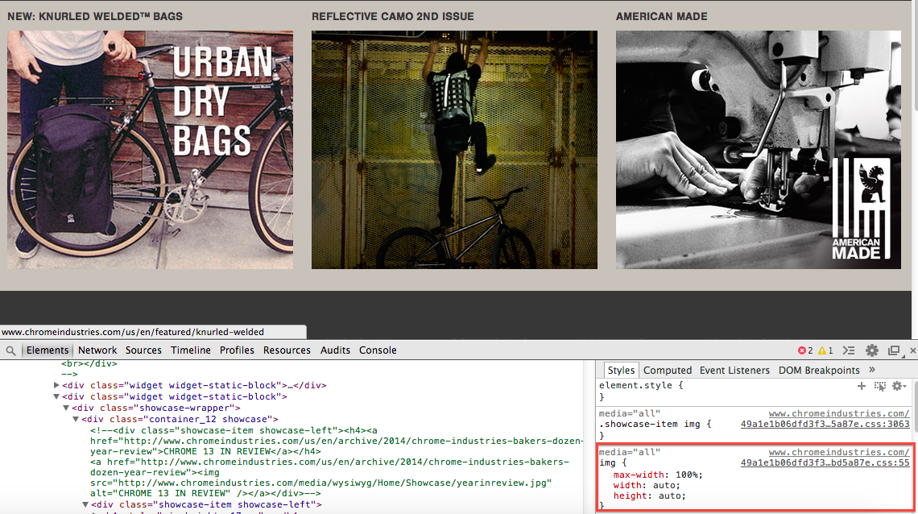Viewport: 918px width, 514px height.
Task: Click the American Made showcase image
Action: [758, 150]
